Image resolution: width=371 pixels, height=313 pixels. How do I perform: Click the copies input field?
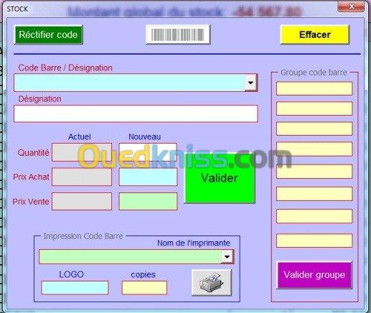pos(144,287)
